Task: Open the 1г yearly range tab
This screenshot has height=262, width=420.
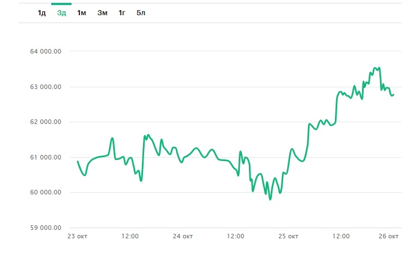Action: (122, 13)
